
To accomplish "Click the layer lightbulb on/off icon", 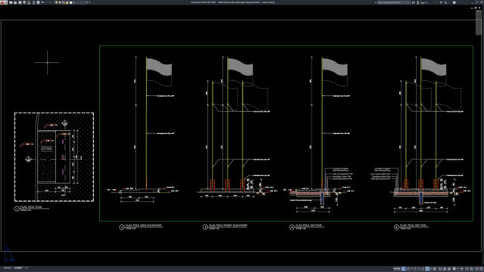I will [x=56, y=2].
